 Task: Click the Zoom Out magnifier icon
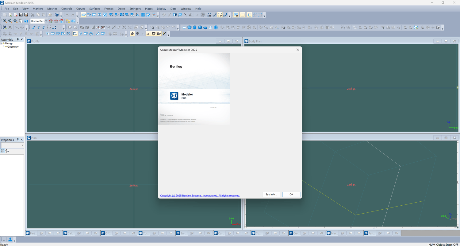coord(10,21)
